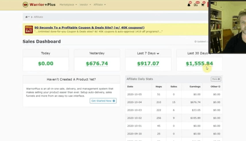This screenshot has width=246, height=141.
Task: Select the 2020-10-02 date row
Action: tap(174, 118)
